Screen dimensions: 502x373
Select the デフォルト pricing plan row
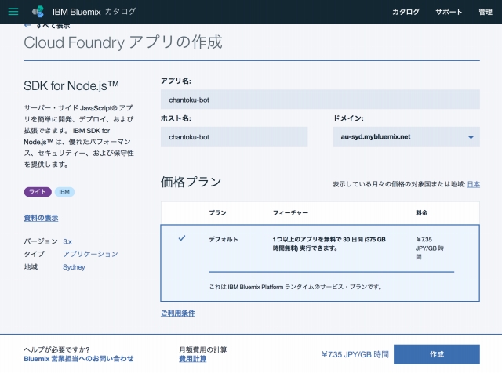pyautogui.click(x=320, y=263)
